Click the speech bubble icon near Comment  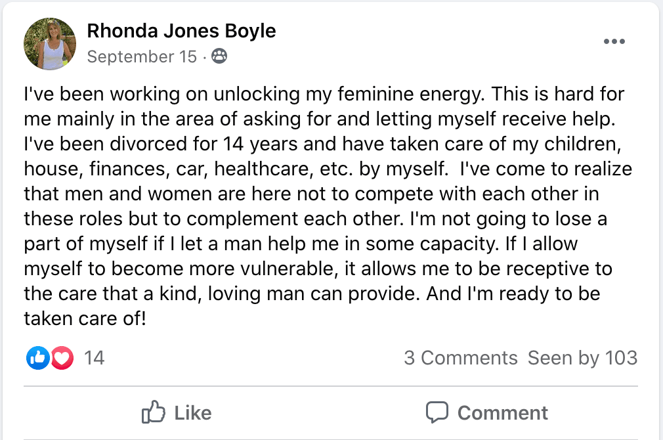pyautogui.click(x=437, y=412)
